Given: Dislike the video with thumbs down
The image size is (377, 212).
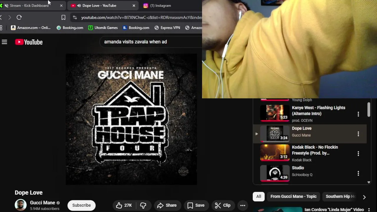Looking at the screenshot, I should 143,206.
